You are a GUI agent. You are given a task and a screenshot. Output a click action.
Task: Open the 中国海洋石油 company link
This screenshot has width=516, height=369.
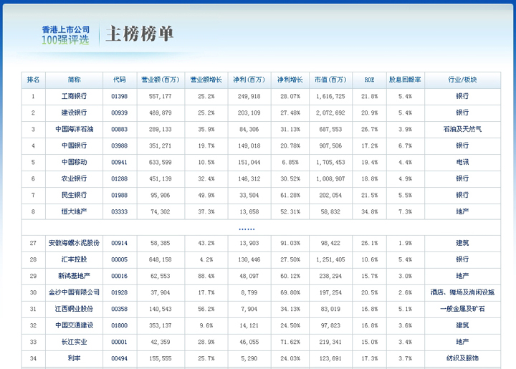(75, 129)
